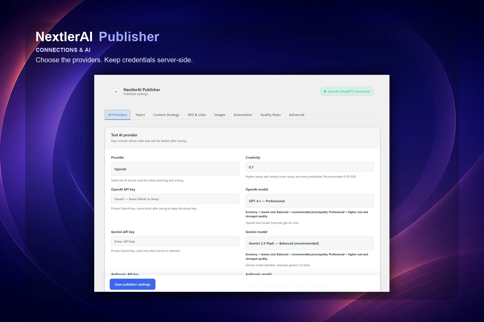Click the Creativity value field 0.7

tap(309, 167)
